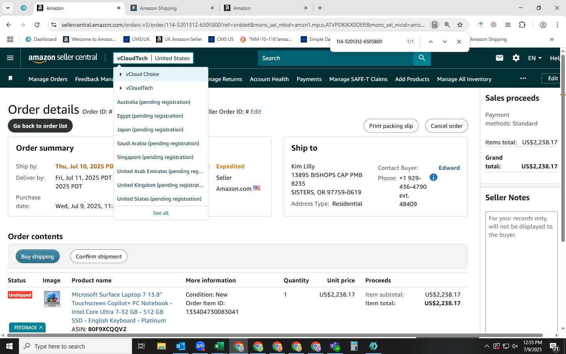
Task: Open File Explorer from the taskbar
Action: click(162, 346)
